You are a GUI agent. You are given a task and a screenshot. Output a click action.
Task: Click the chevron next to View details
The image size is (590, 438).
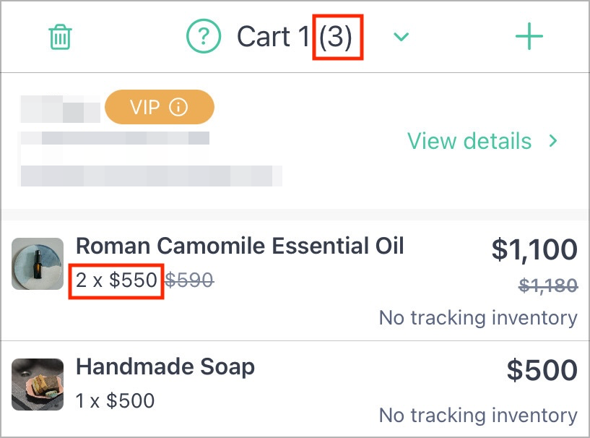click(x=552, y=141)
